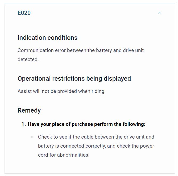Click the step number 1 in Remedy list

[x=24, y=124]
